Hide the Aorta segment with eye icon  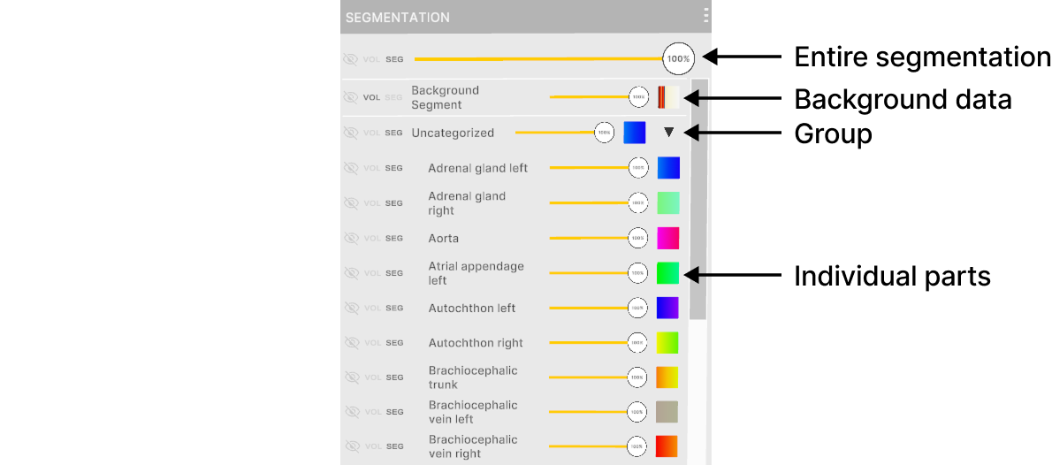tap(351, 238)
